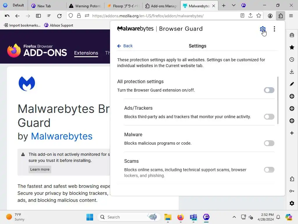Click the share page icon

[250, 16]
